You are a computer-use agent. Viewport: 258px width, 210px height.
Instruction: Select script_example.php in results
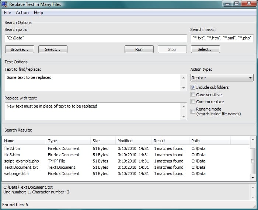point(21,161)
